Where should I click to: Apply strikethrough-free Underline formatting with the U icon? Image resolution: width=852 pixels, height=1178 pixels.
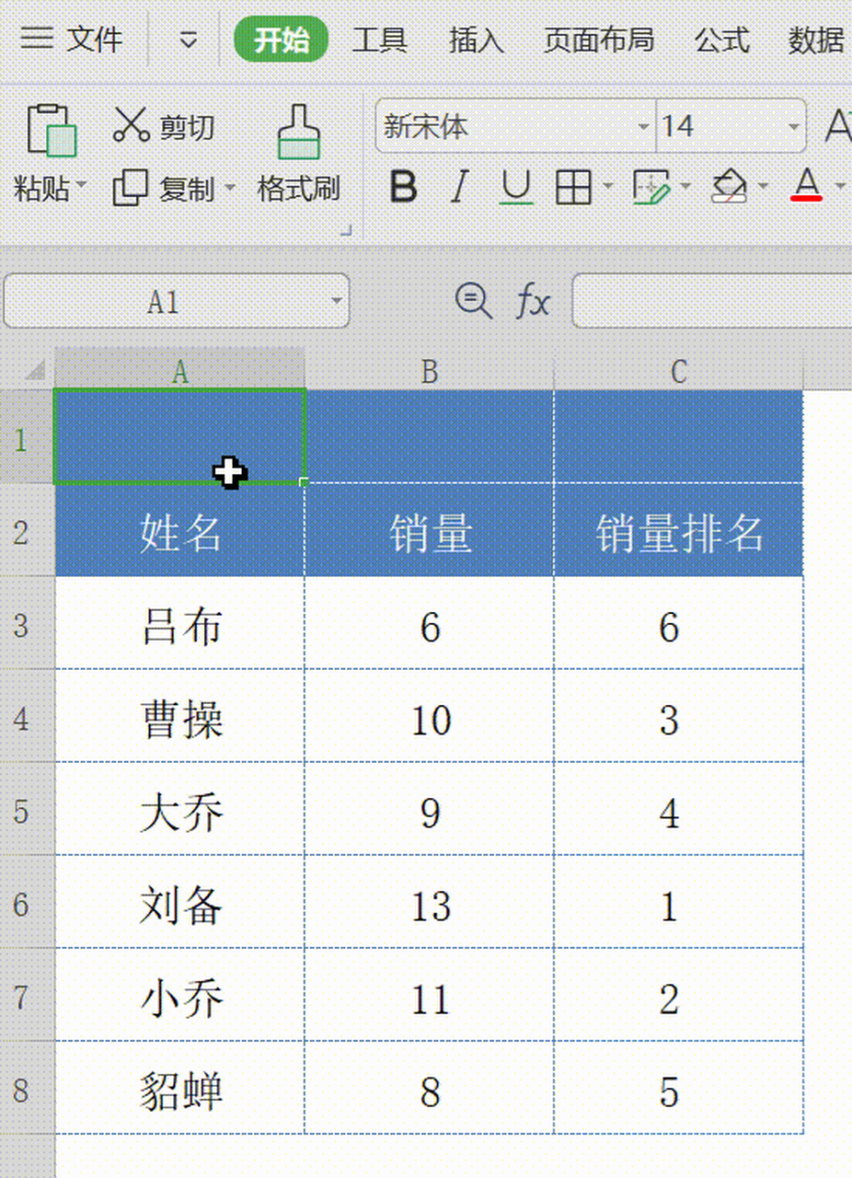click(x=515, y=188)
